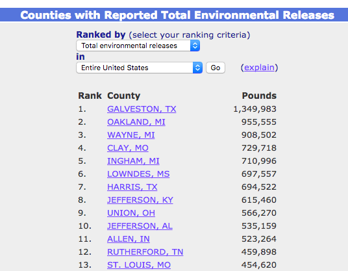
Task: Open HARRIS, TX county link
Action: [x=132, y=187]
